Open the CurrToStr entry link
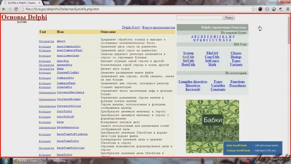The image size is (291, 164). point(65,111)
